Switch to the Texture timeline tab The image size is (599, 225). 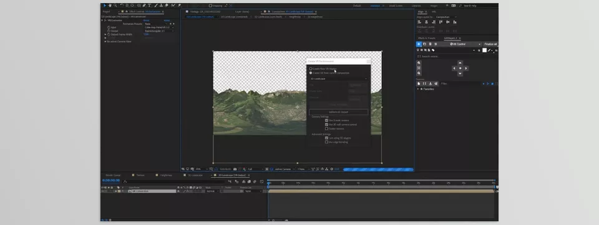[140, 175]
